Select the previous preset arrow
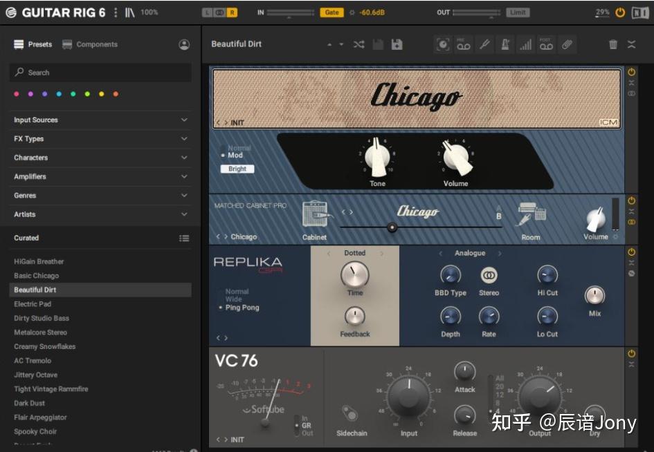654x452 pixels. [329, 44]
